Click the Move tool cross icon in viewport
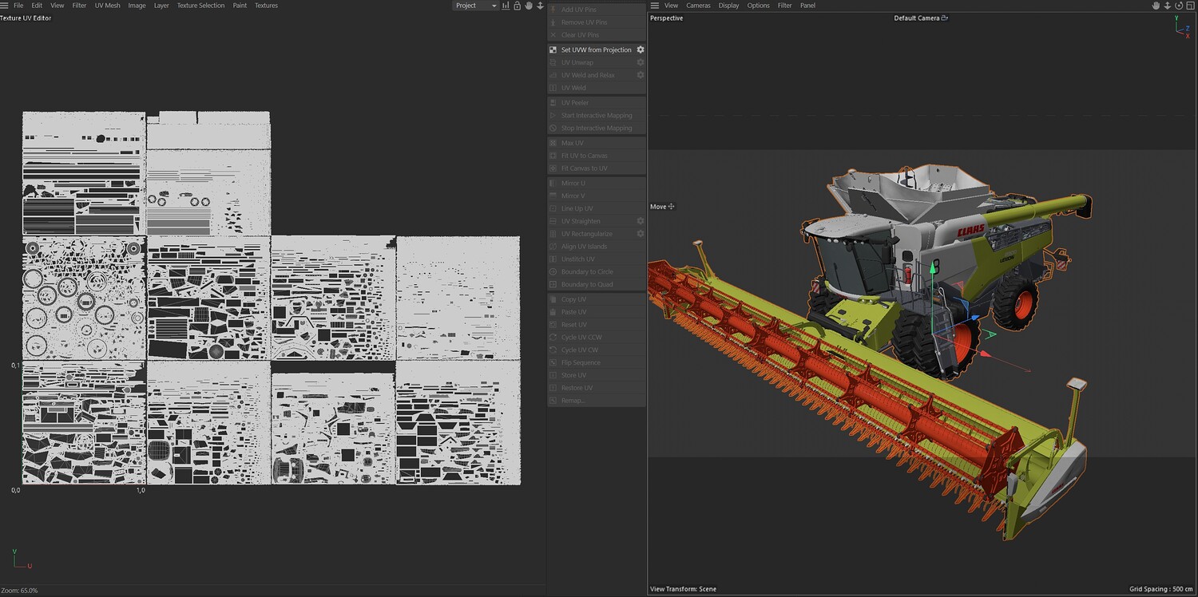This screenshot has height=597, width=1198. (x=672, y=207)
